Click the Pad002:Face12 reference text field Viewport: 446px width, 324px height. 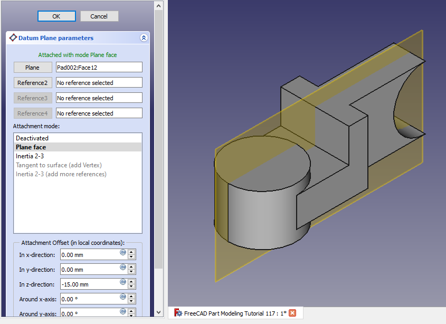99,68
